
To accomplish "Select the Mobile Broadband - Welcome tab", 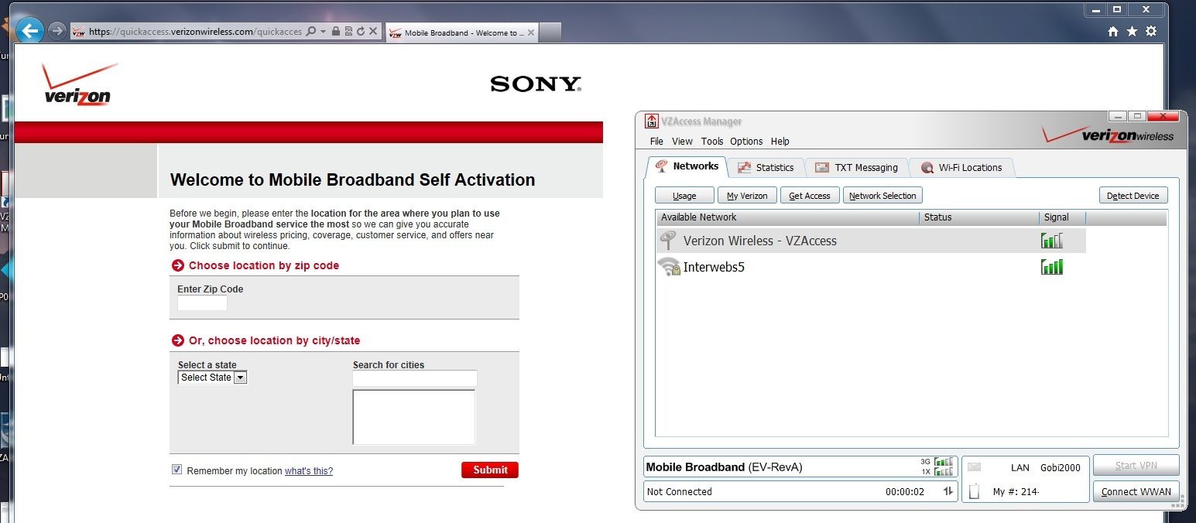I will (x=461, y=32).
